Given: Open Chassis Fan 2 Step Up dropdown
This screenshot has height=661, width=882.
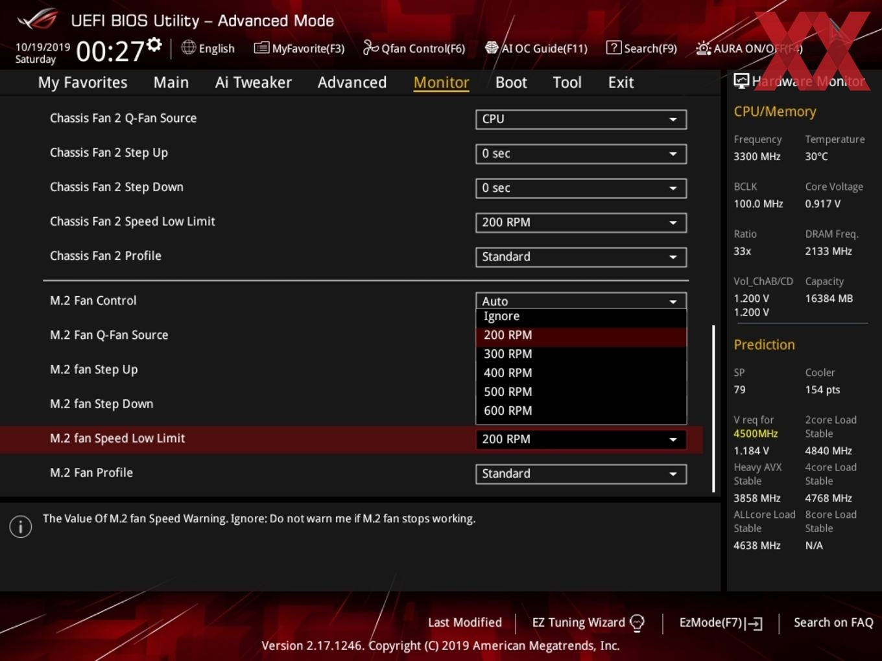Looking at the screenshot, I should (581, 154).
